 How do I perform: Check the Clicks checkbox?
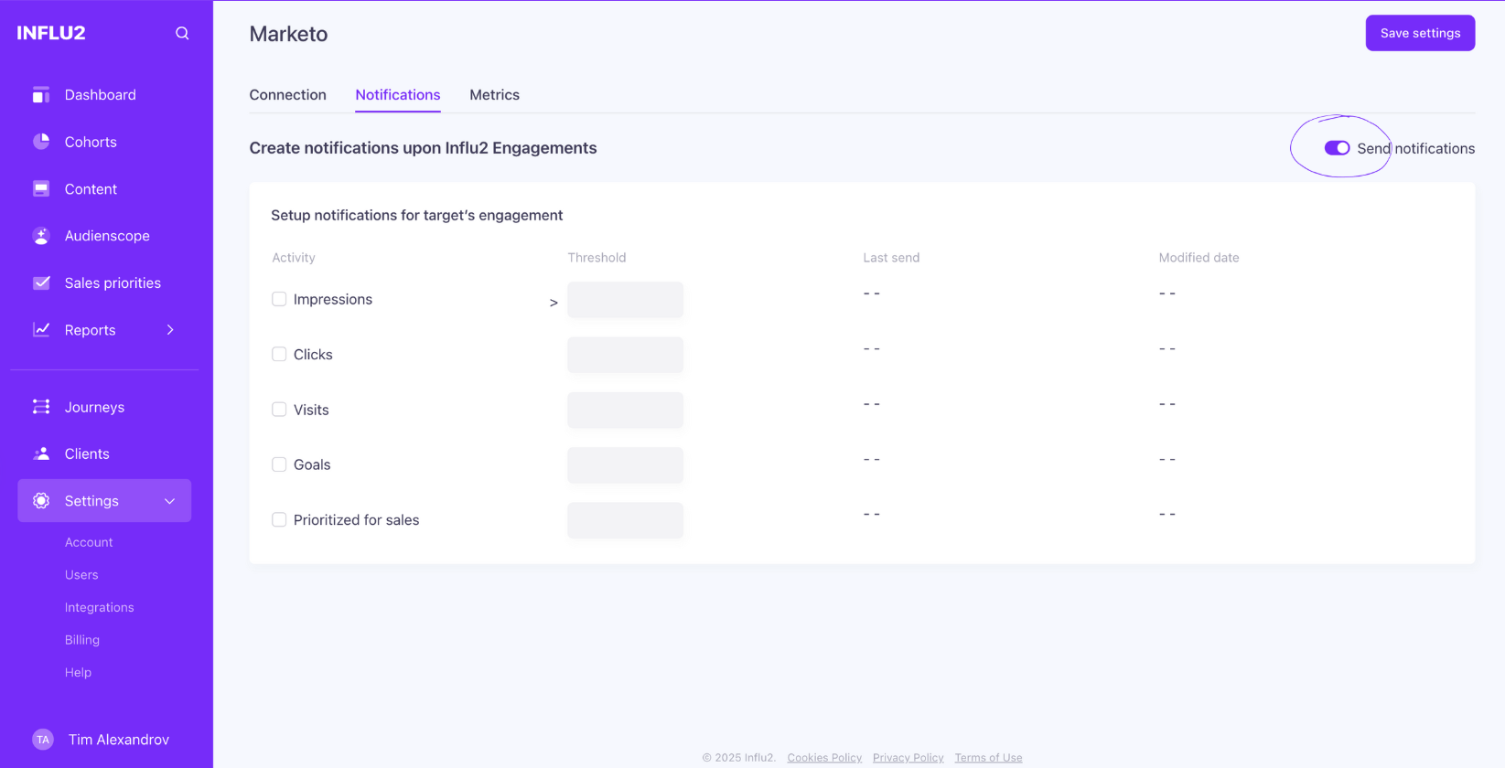[279, 354]
